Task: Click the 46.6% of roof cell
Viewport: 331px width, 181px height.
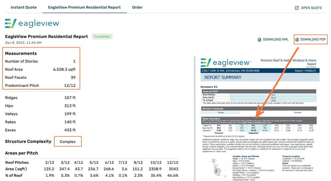Action: [x=173, y=175]
